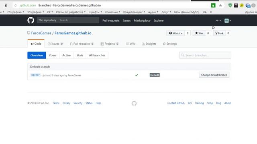Screen dimensions: 257x144
Task: Open the dark T extension icon
Action: [236, 5]
